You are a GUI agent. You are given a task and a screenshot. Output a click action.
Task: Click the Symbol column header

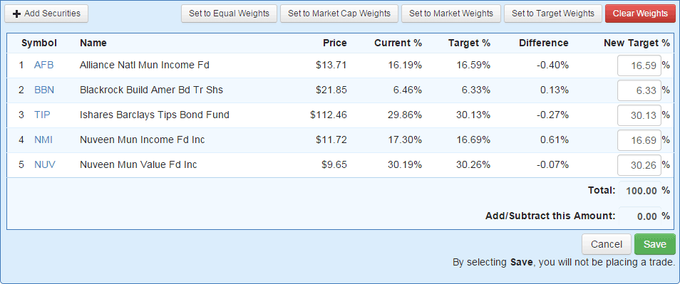tap(39, 43)
